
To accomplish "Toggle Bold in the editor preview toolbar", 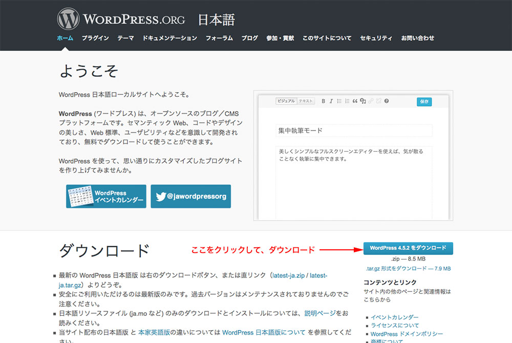I will pos(323,101).
